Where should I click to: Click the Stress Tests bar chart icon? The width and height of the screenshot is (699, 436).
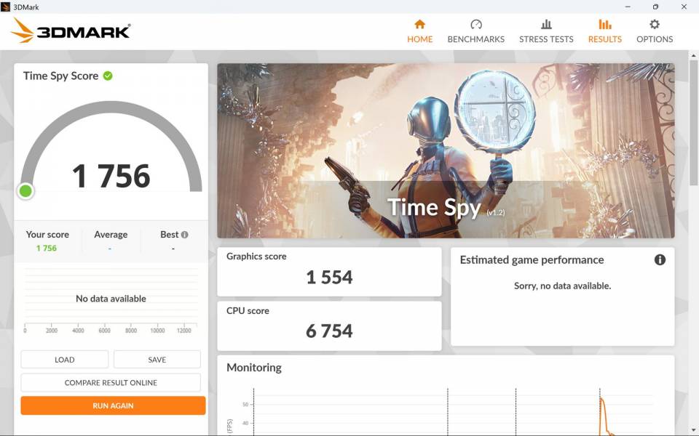tap(546, 24)
